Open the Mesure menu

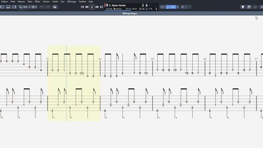[x=21, y=2]
